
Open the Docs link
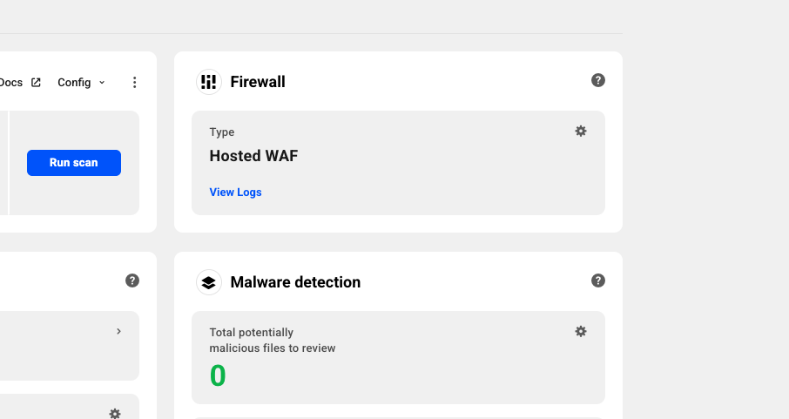click(11, 83)
